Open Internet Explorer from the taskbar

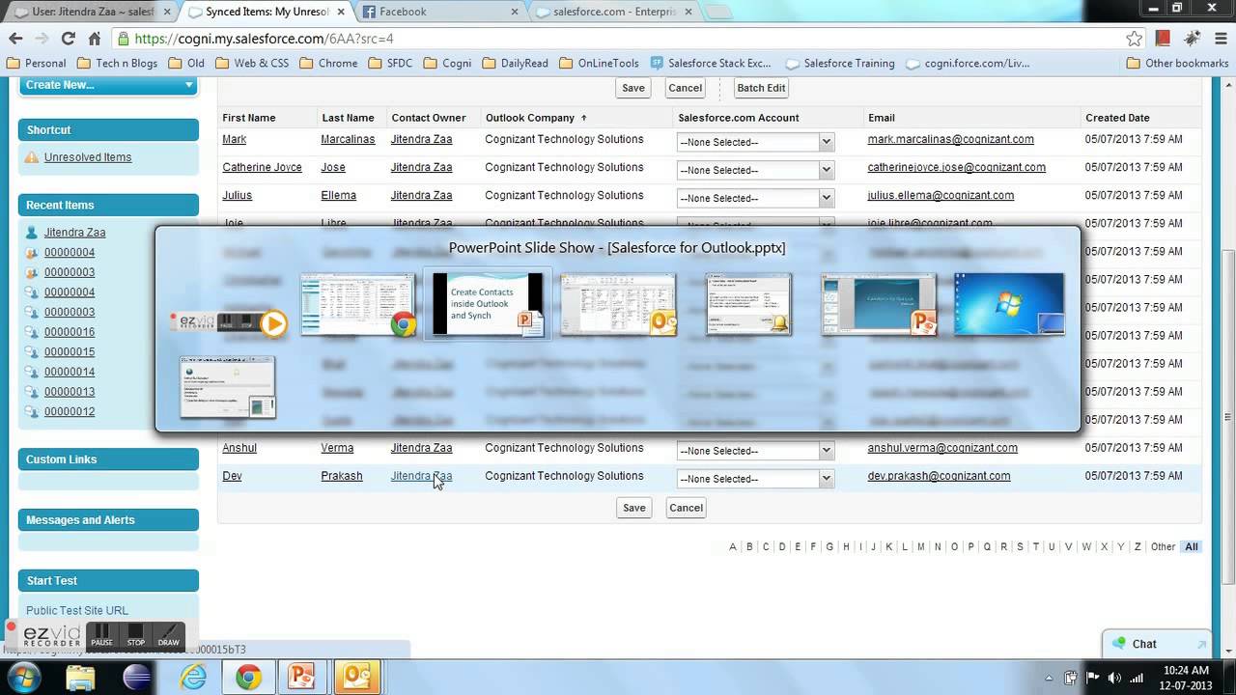[193, 678]
